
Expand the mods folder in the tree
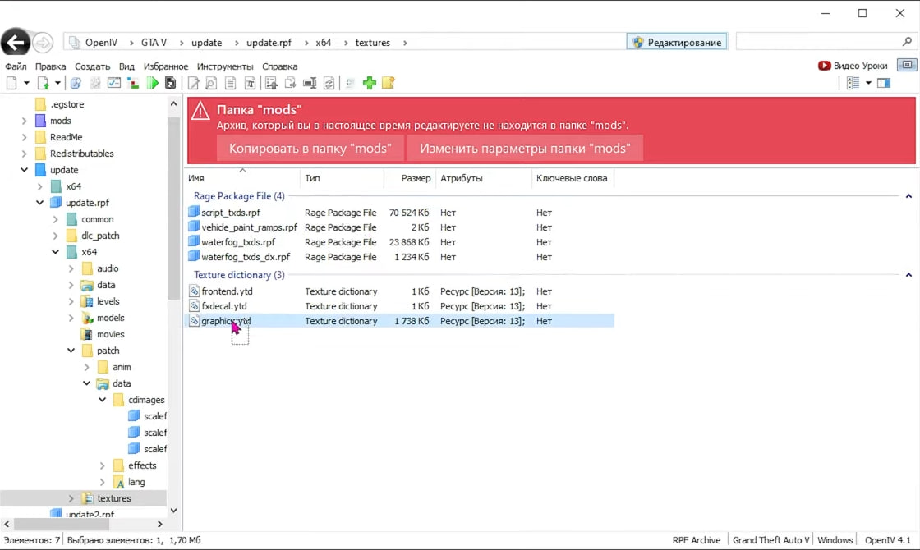(24, 121)
